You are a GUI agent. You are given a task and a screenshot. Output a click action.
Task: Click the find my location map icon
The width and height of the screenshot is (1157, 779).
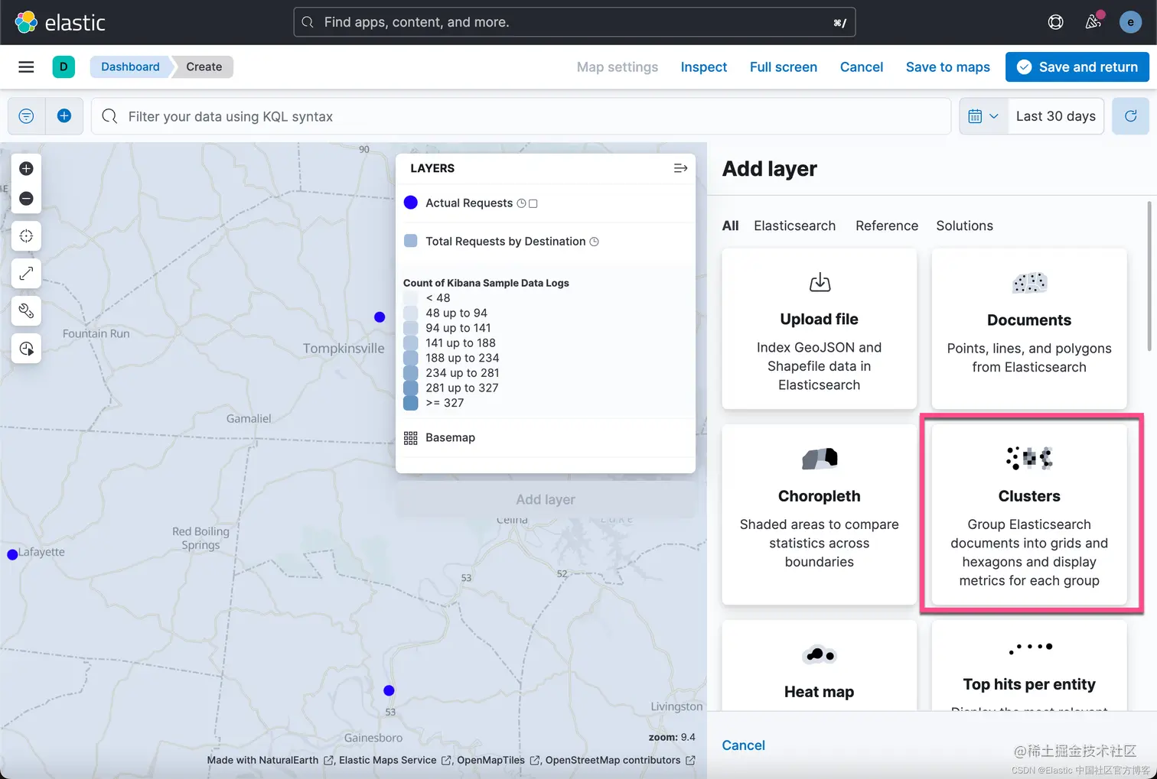coord(26,235)
